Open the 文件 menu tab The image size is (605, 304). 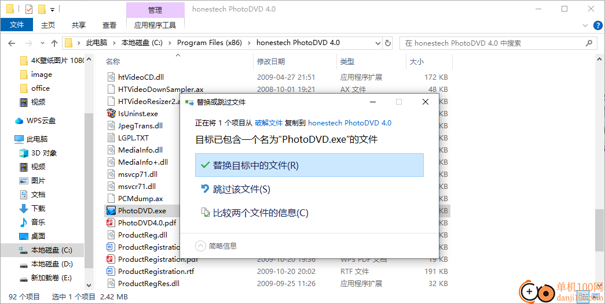coord(17,25)
